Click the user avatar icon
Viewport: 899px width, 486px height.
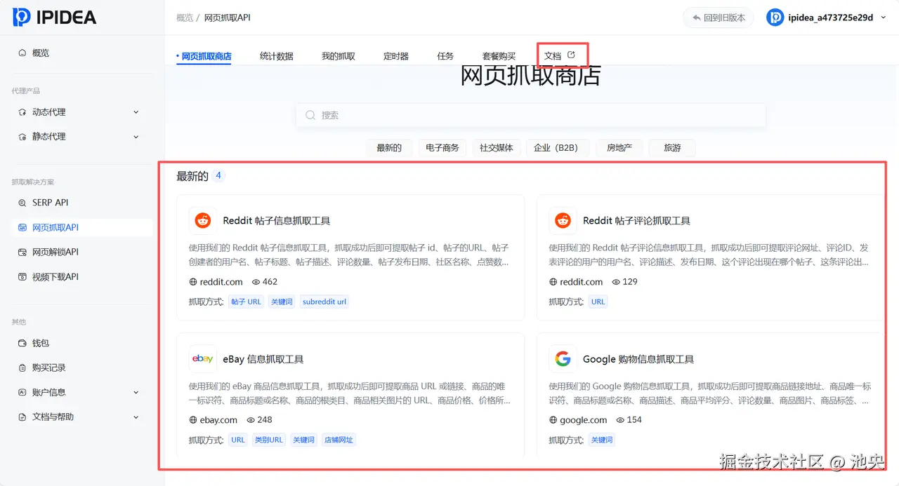[775, 18]
